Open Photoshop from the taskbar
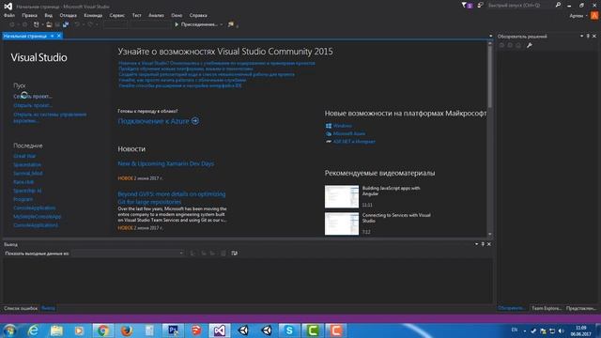Screen dimensions: 601x338 point(173,330)
